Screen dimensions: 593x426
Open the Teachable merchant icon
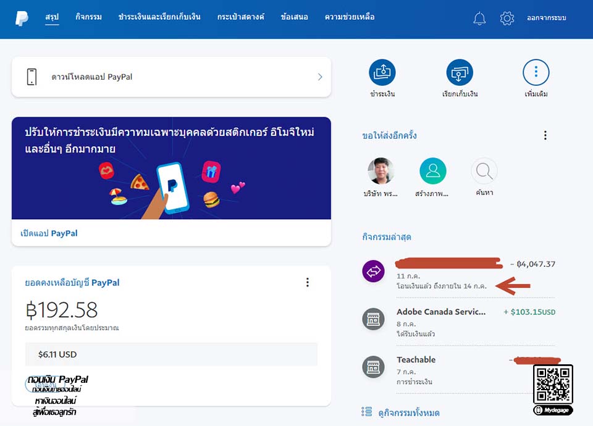tap(373, 367)
